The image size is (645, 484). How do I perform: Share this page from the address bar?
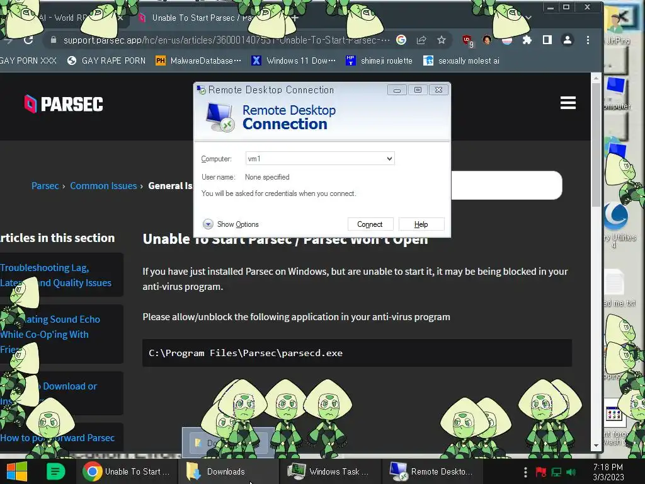(421, 40)
